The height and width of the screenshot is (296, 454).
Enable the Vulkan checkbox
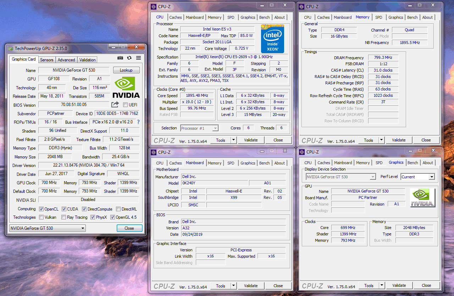point(41,217)
